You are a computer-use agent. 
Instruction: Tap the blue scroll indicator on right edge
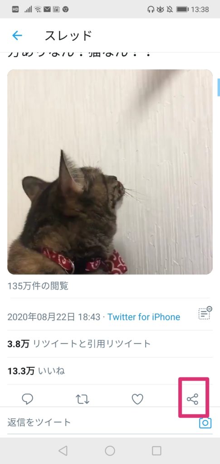pos(219,87)
